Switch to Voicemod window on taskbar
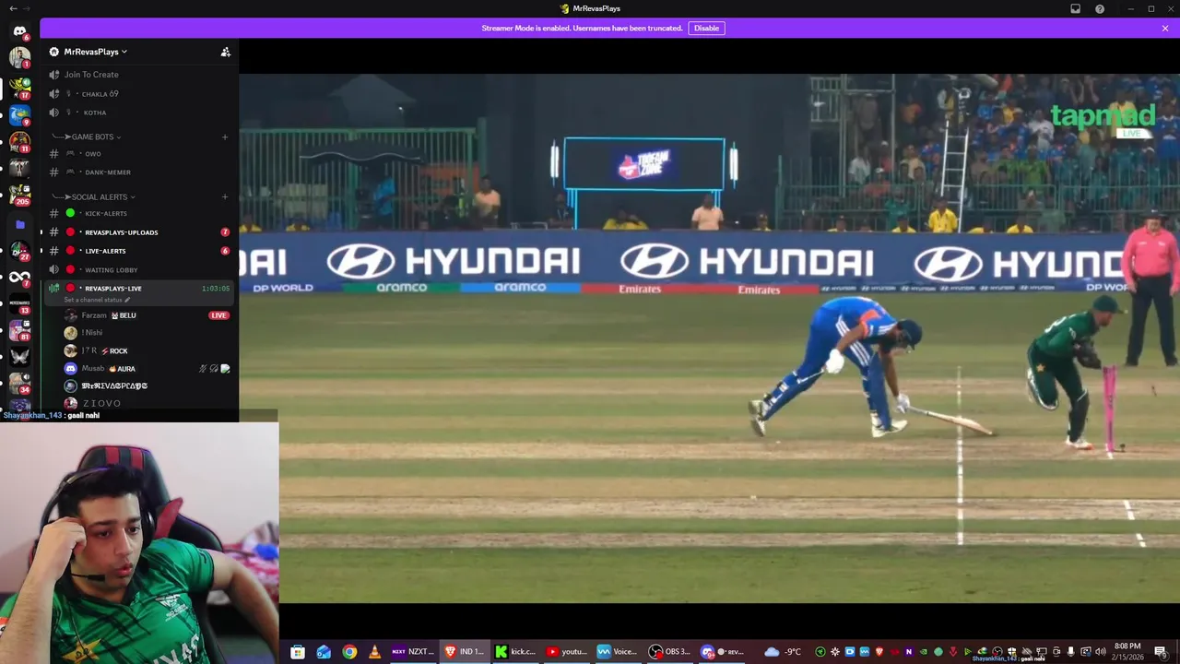 (x=619, y=652)
